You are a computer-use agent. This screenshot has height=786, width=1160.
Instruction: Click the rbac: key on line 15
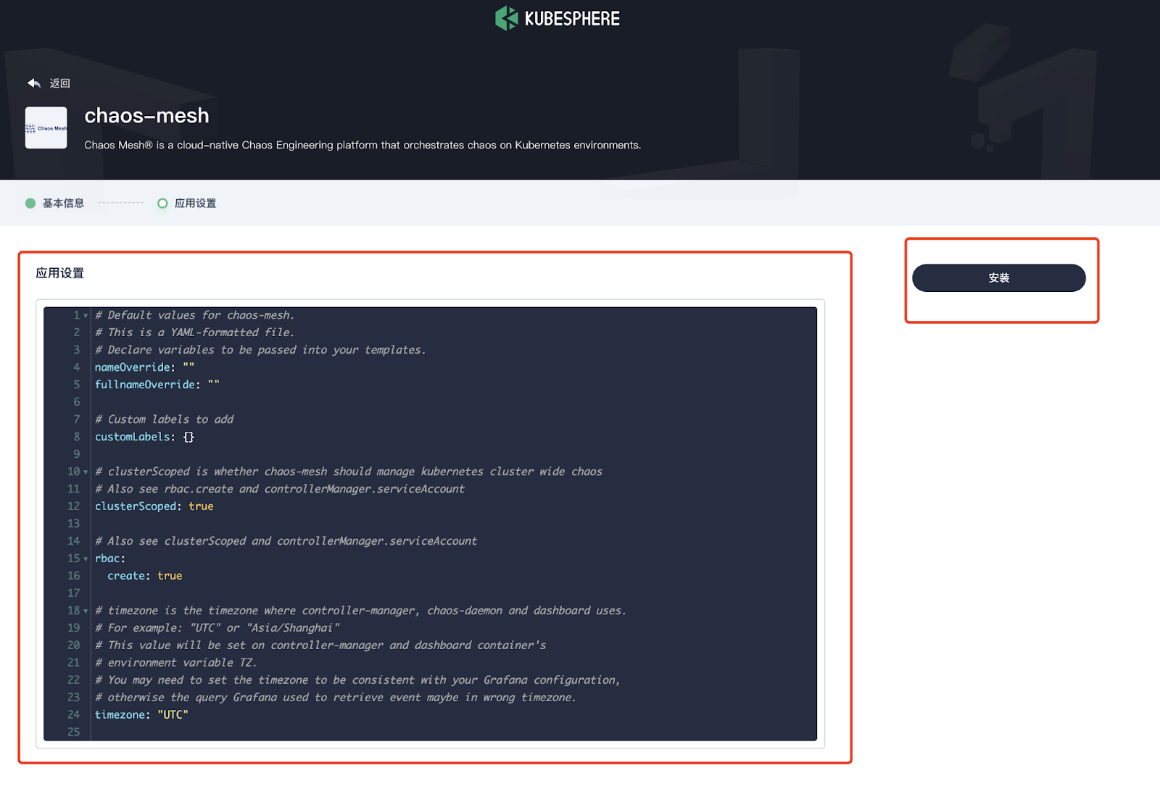110,559
